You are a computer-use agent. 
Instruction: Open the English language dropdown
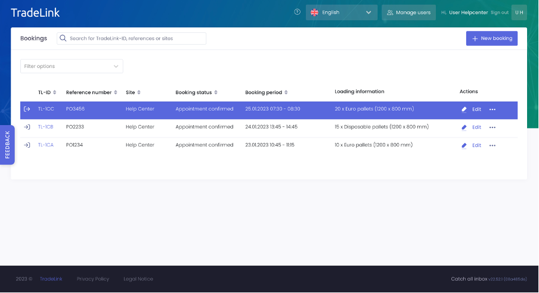[342, 13]
